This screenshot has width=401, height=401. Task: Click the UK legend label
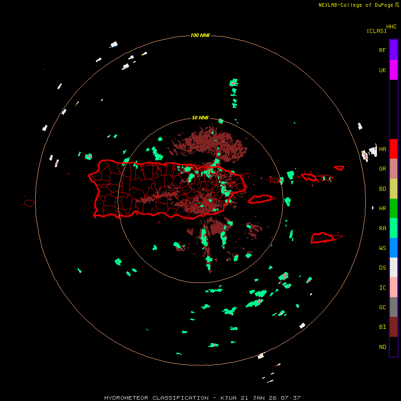point(382,70)
